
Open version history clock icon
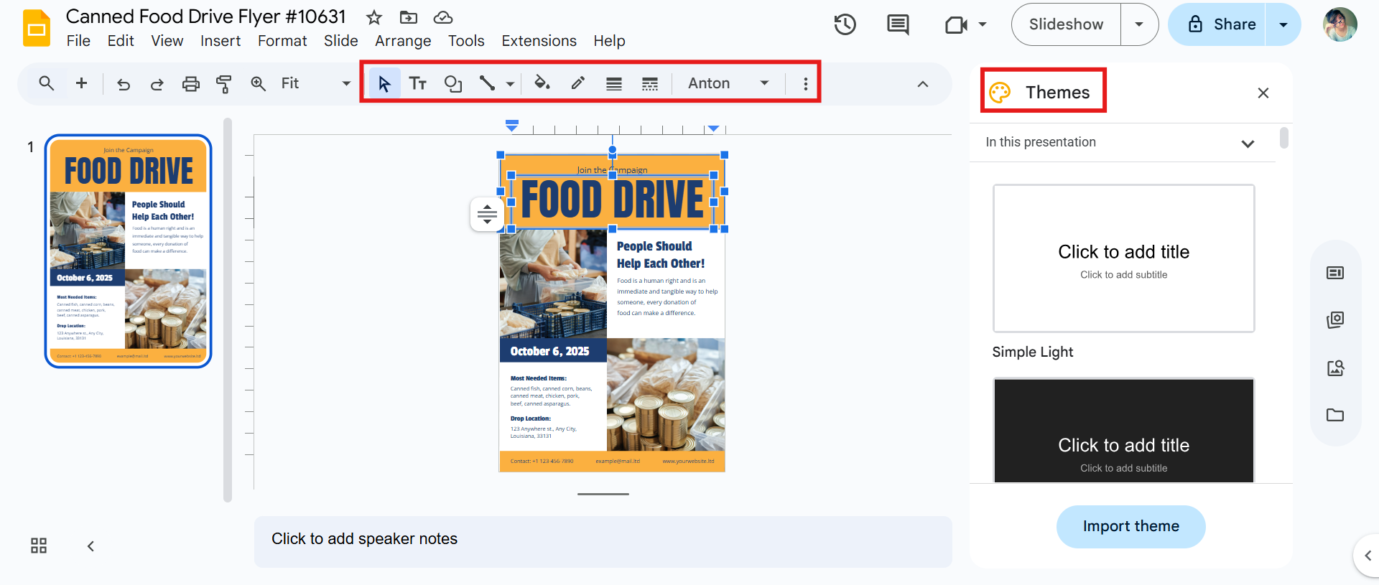tap(845, 24)
